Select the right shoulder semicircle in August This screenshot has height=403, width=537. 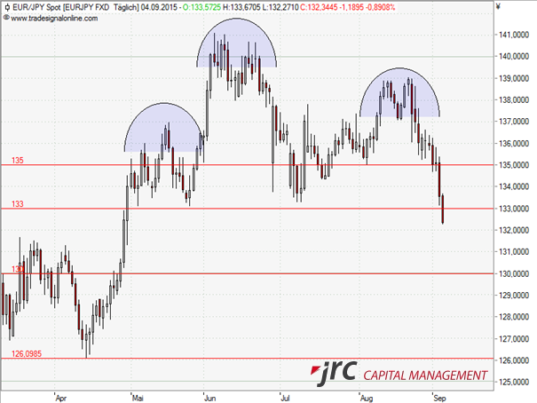[x=399, y=93]
